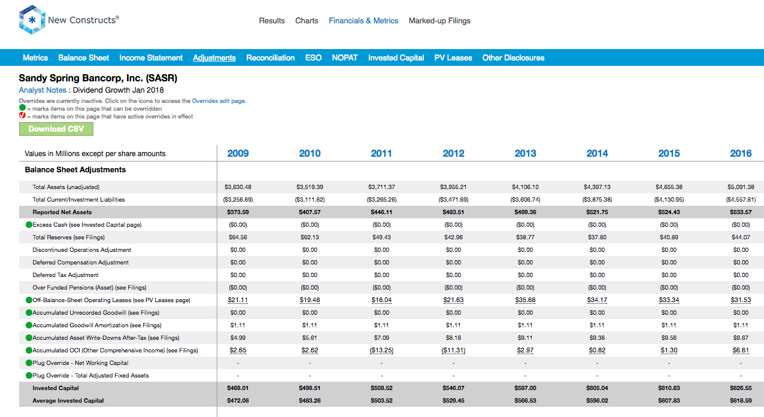Click green override icon for Accumulated Unrecorded Goodwill
This screenshot has width=764, height=417.
coord(29,313)
